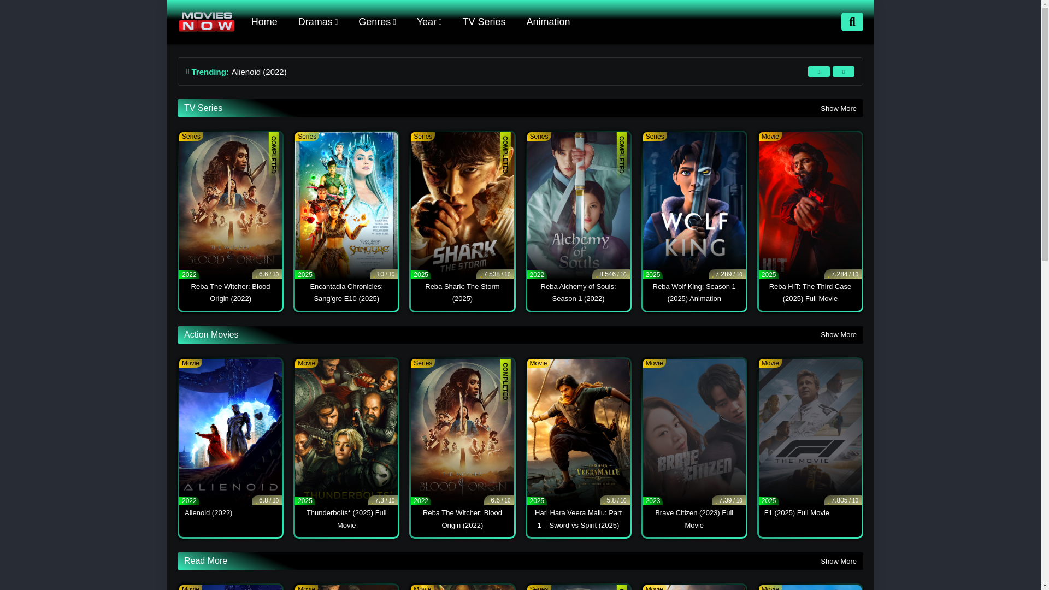Open Alchemy of Souls poster
Image resolution: width=1049 pixels, height=590 pixels.
578,205
